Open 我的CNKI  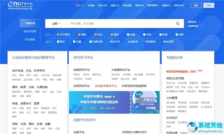[179, 6]
